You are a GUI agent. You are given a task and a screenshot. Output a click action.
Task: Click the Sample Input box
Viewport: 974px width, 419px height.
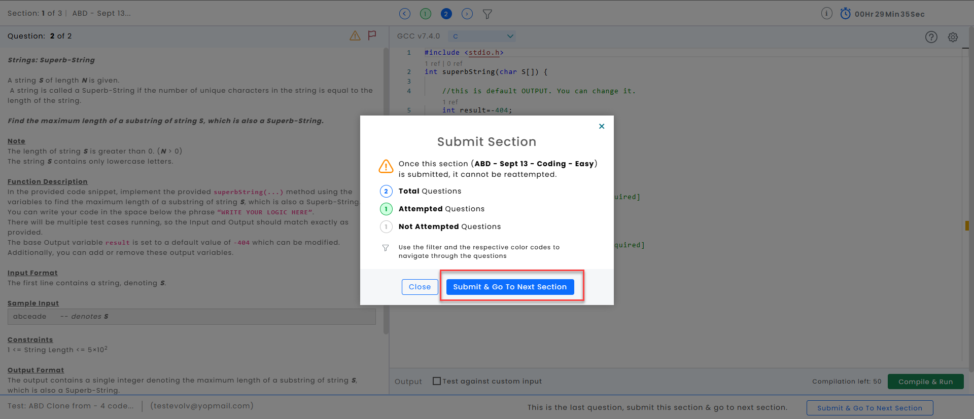pos(191,317)
